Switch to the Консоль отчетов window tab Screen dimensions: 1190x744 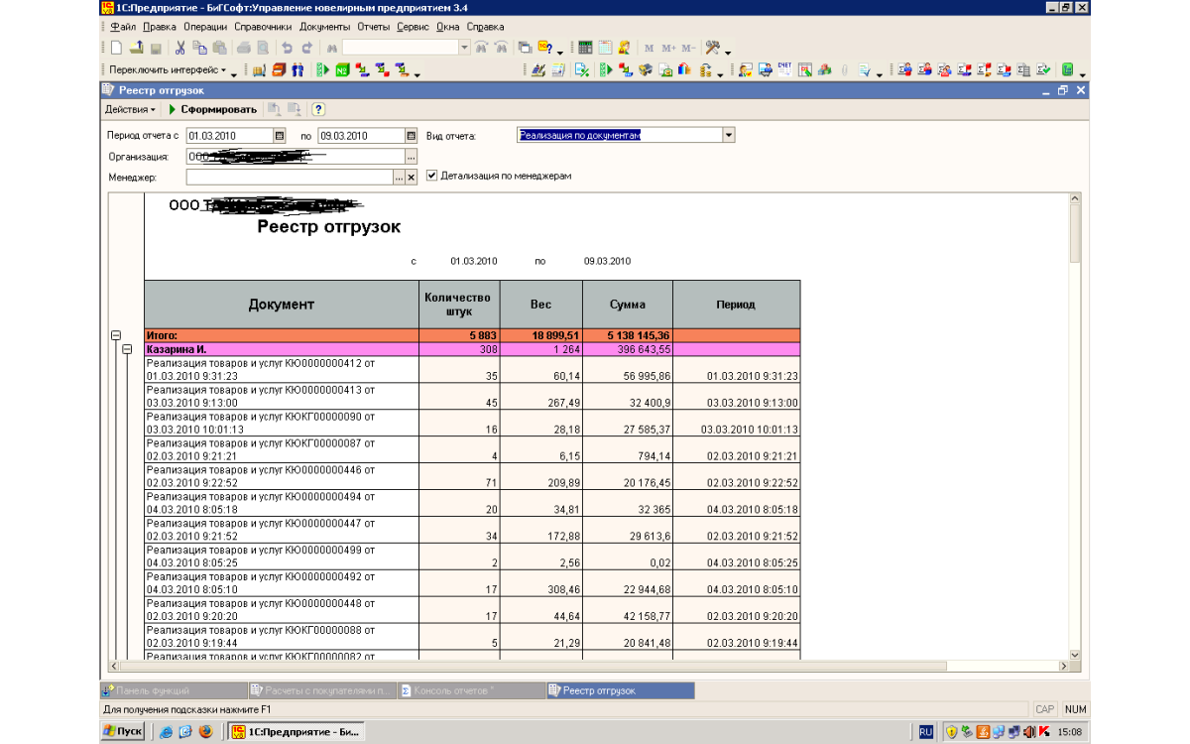pyautogui.click(x=452, y=690)
